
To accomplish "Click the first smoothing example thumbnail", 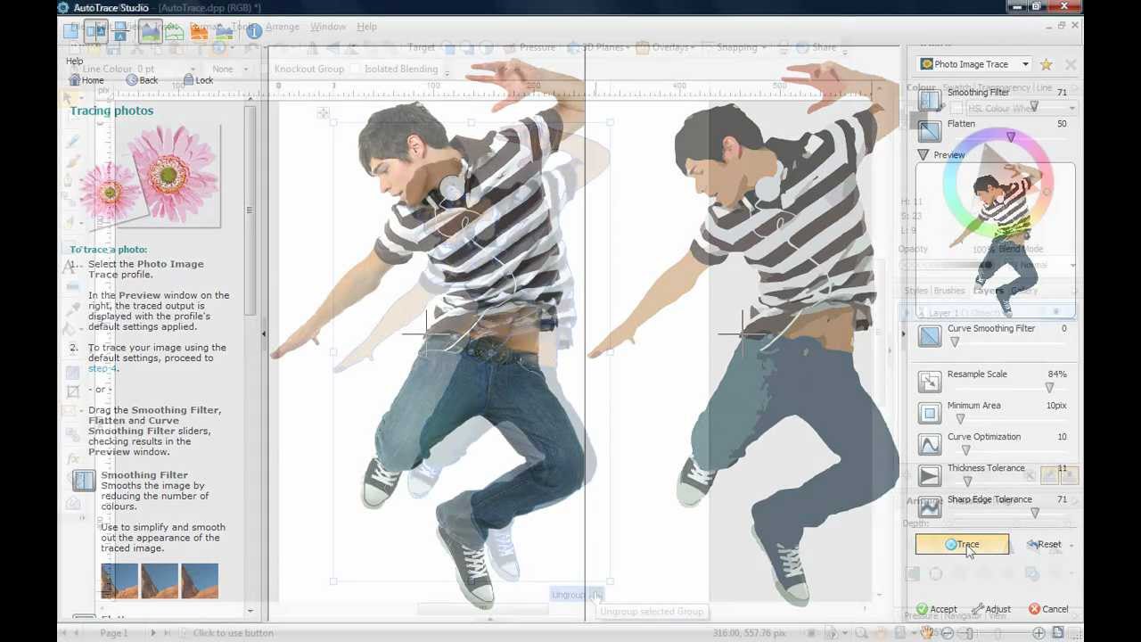I will pyautogui.click(x=119, y=580).
